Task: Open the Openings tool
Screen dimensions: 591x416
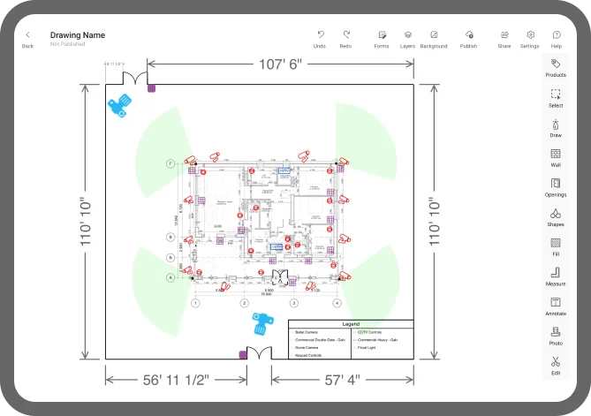Action: [x=556, y=187]
